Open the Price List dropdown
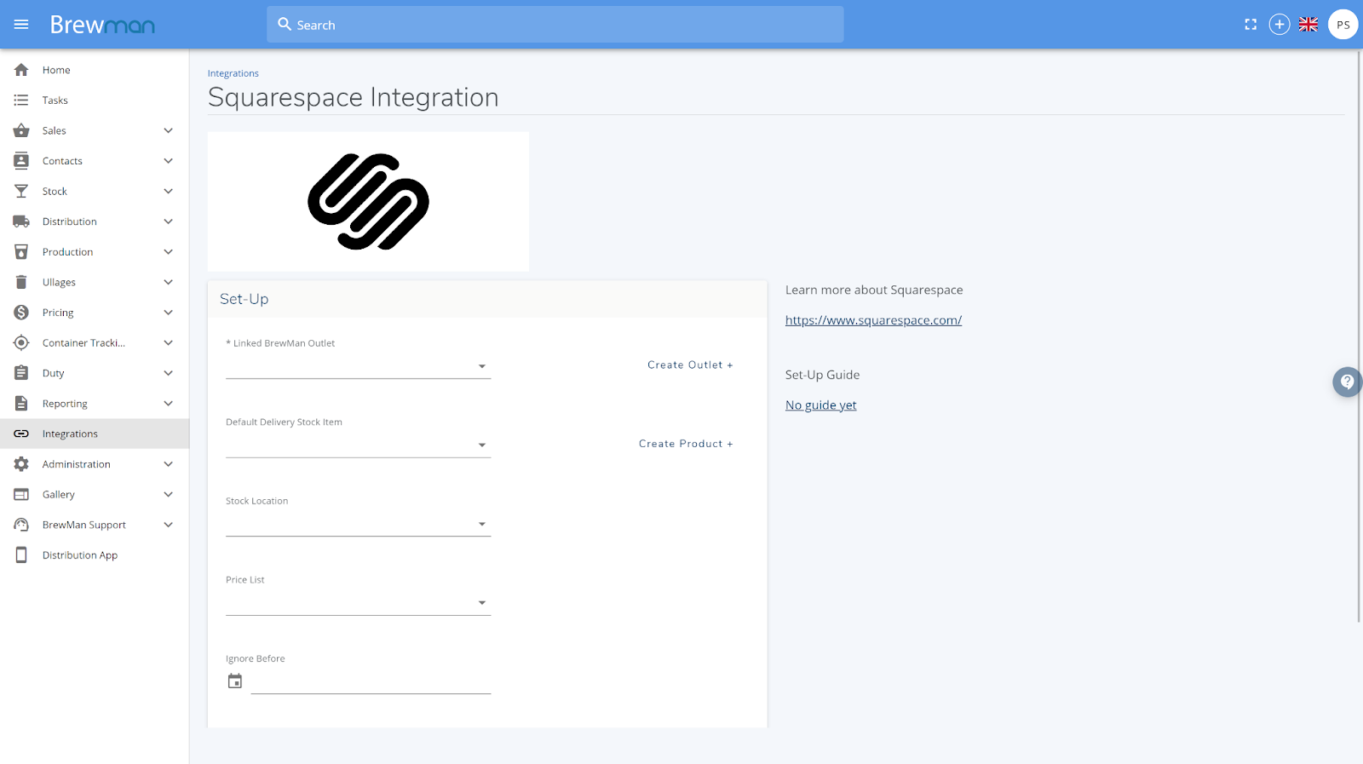The width and height of the screenshot is (1363, 764). point(358,603)
